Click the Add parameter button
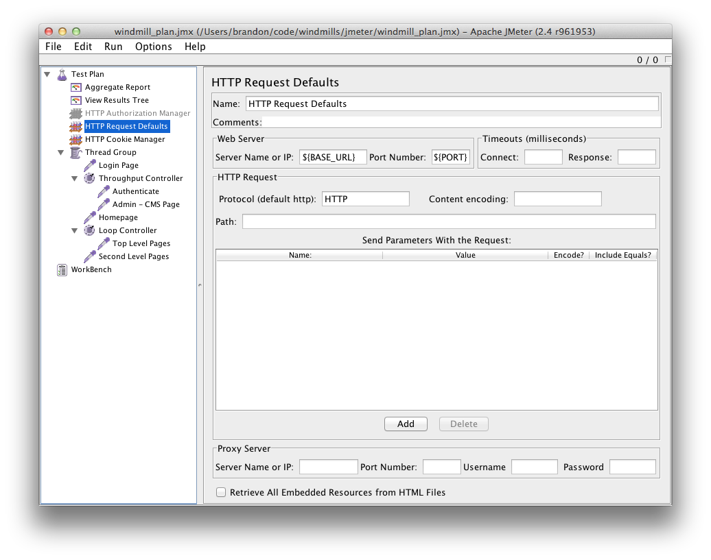Screen dimensions: 711x560 (406, 424)
